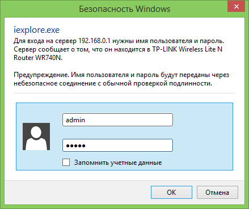This screenshot has height=209, width=249.
Task: Click the line starting with Сервер сообщает
Action: pyautogui.click(x=118, y=49)
